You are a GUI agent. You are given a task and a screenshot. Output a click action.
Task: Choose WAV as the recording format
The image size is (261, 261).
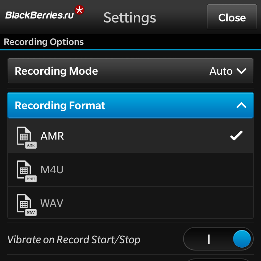tap(130, 203)
